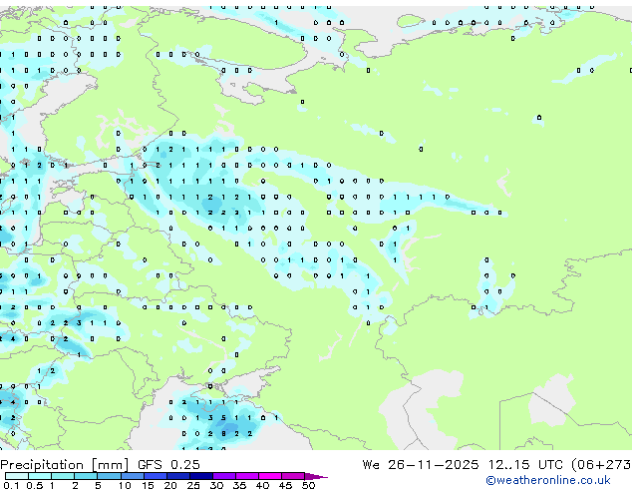Viewport: 632px width, 489px height.
Task: Click the UTC forecast time 12..15 text
Action: [x=509, y=465]
